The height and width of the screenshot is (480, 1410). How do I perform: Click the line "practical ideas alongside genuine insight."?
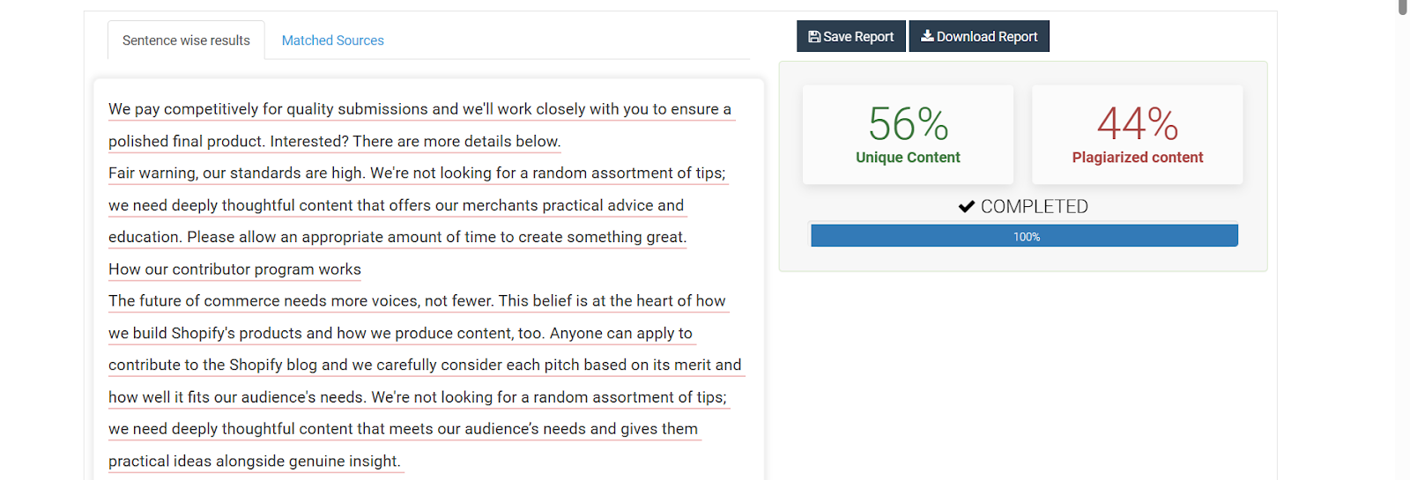(254, 462)
